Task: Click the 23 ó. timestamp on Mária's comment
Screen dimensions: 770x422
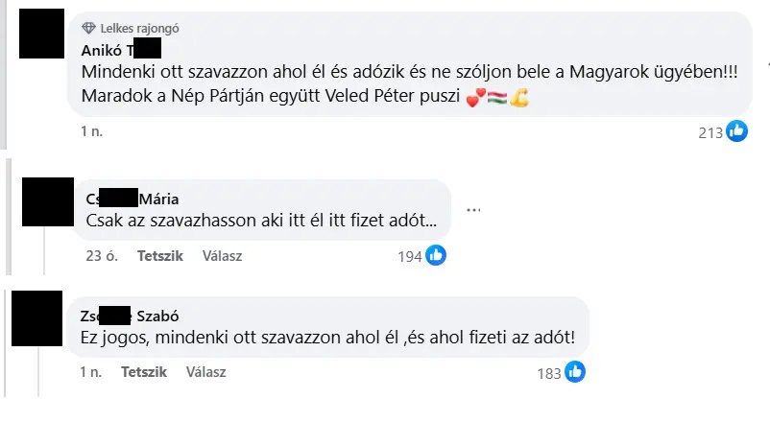Action: pyautogui.click(x=102, y=256)
